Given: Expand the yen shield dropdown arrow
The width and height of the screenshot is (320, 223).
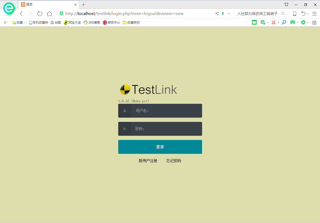Looking at the screenshot, I should [308, 23].
